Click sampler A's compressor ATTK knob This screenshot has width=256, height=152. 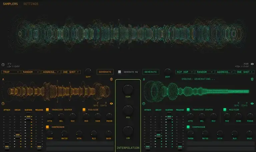click(79, 134)
